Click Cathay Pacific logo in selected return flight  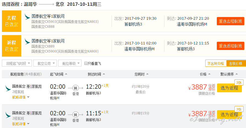pos(27,41)
